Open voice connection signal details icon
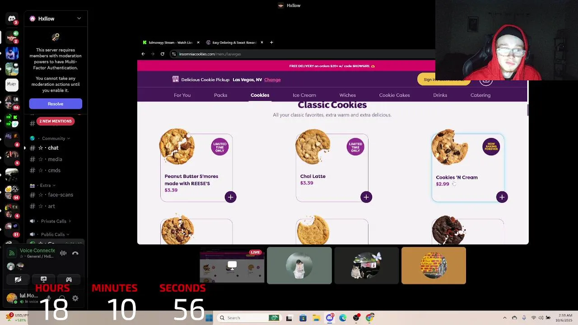The image size is (578, 325). (x=12, y=253)
